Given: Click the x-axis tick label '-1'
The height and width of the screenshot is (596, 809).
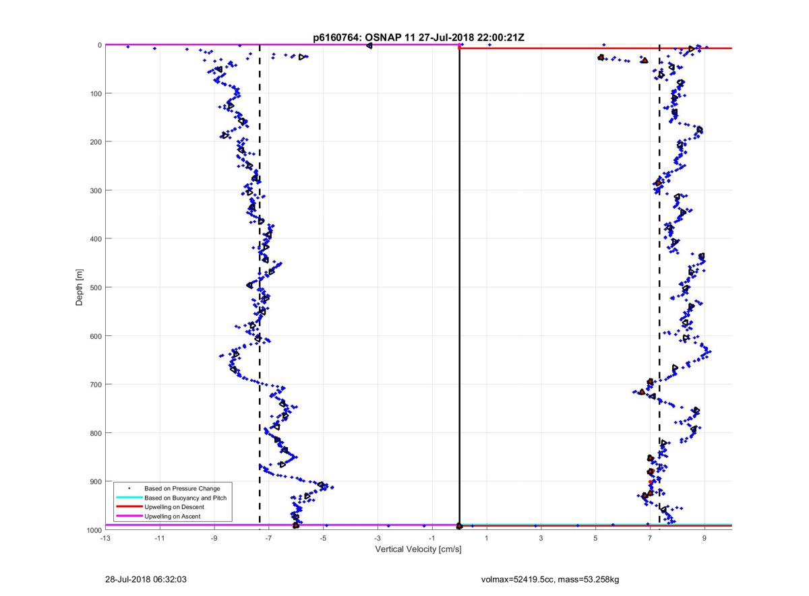Looking at the screenshot, I should click(432, 538).
